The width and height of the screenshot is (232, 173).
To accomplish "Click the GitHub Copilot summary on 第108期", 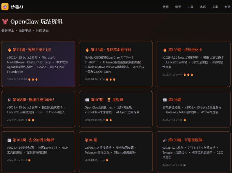I will tap(36, 110).
